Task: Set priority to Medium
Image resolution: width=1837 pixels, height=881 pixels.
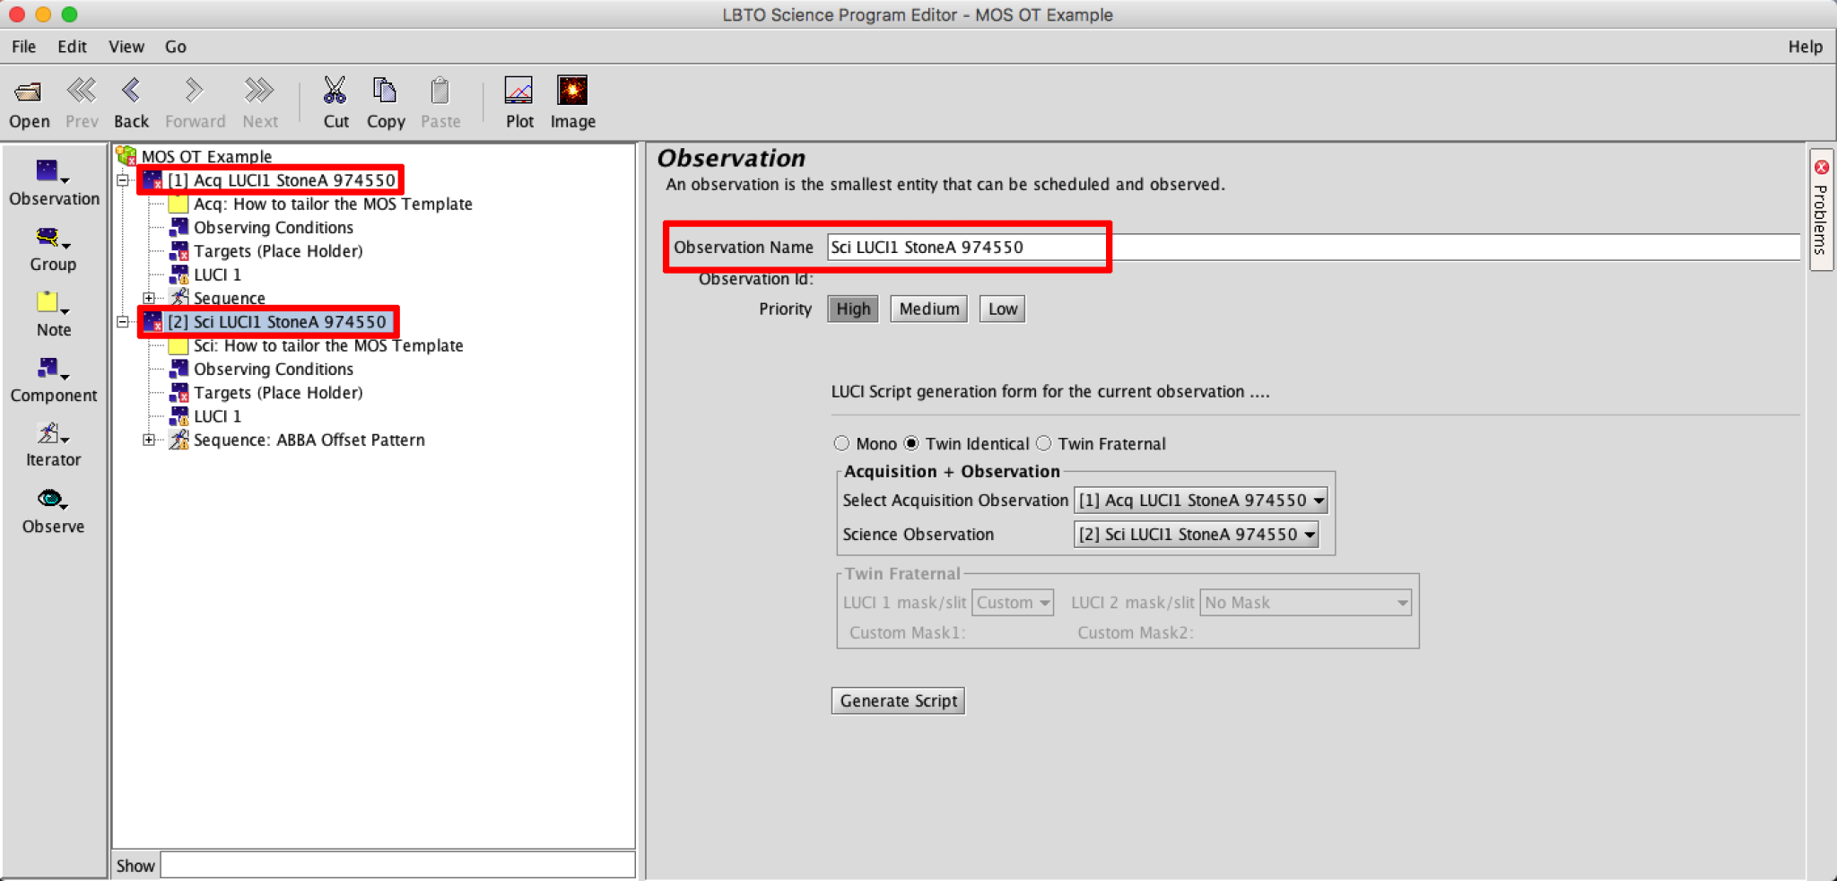Action: point(928,310)
